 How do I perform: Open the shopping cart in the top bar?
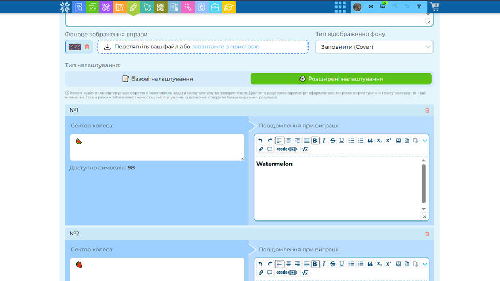pyautogui.click(x=435, y=6)
